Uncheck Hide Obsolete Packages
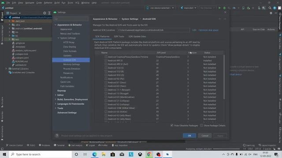 [172, 126]
